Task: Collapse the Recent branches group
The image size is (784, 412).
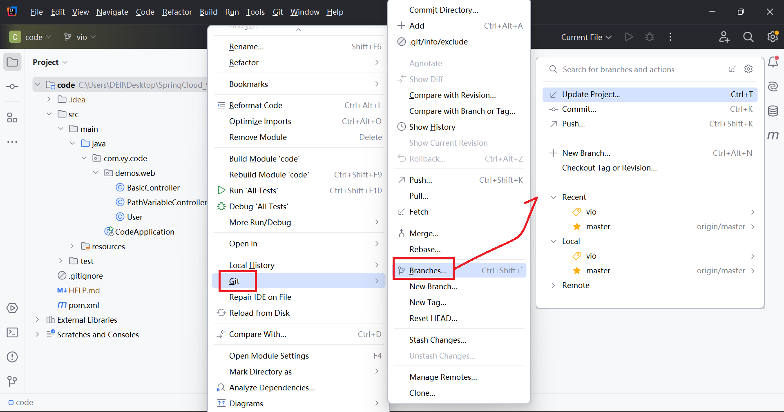Action: (554, 197)
